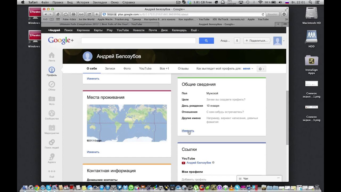Open bookmarks book icon in bookmarks bar
341x192 pixels.
pyautogui.click(x=51, y=19)
